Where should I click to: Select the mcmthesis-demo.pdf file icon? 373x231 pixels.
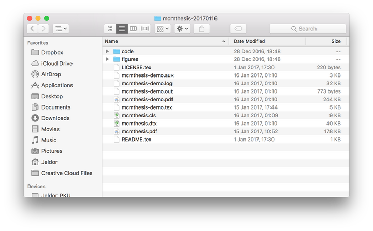click(117, 99)
